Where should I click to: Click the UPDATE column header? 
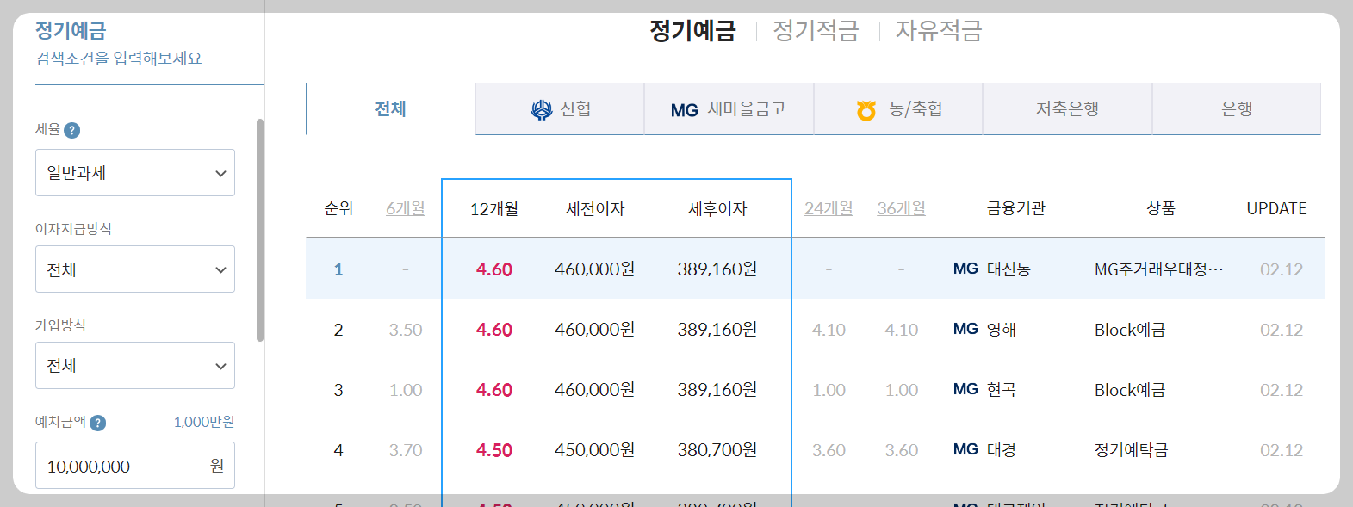pyautogui.click(x=1276, y=208)
